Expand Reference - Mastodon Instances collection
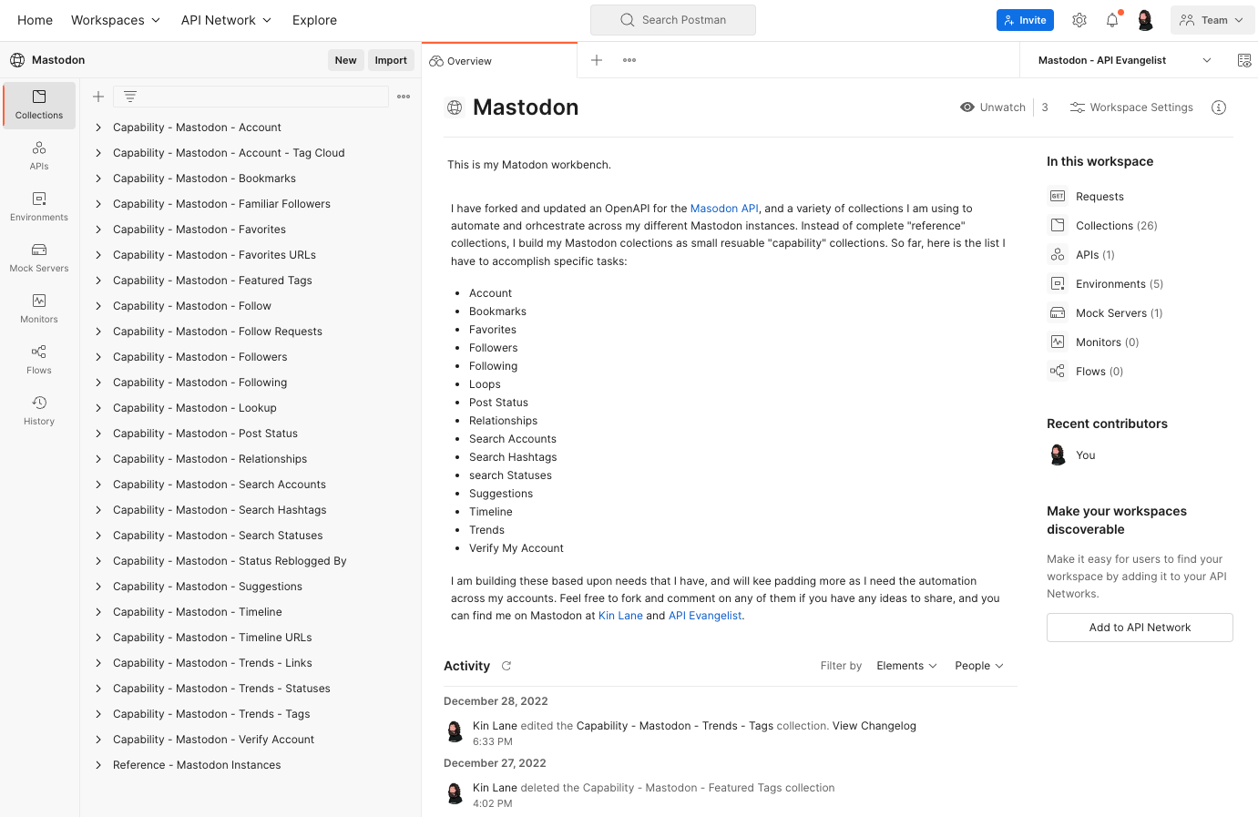This screenshot has width=1258, height=817. (x=98, y=765)
